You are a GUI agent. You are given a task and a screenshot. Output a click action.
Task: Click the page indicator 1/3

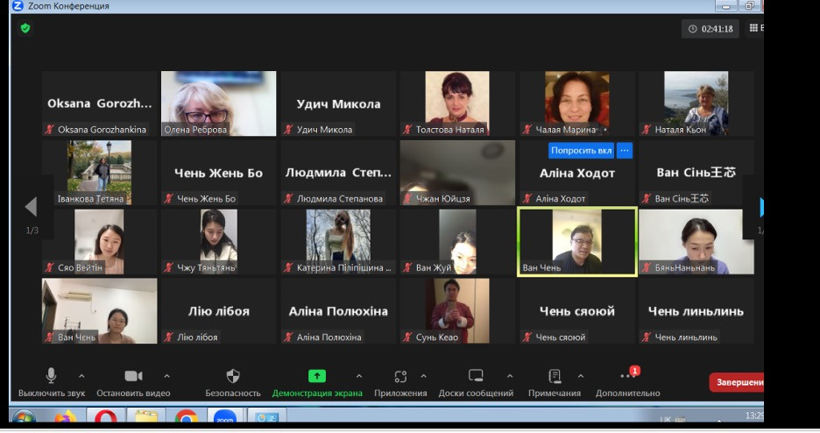pyautogui.click(x=32, y=231)
